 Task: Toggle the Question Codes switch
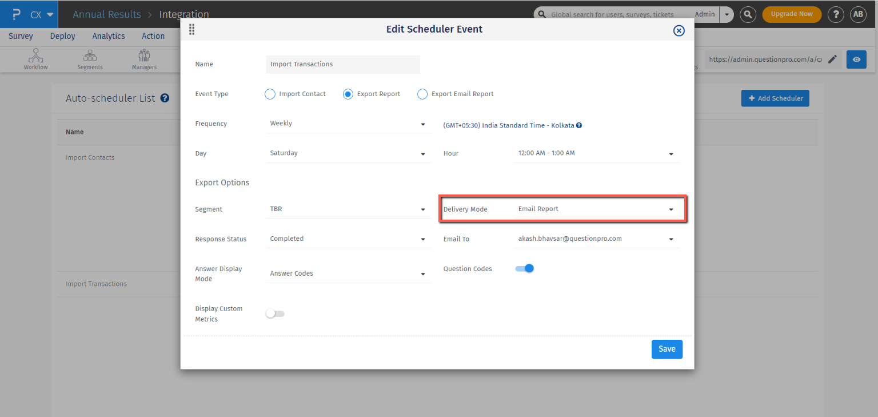pos(525,268)
